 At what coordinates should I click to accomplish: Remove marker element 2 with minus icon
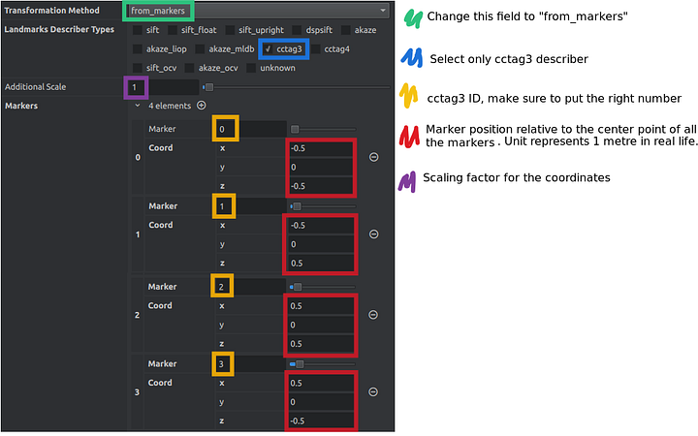pos(373,315)
